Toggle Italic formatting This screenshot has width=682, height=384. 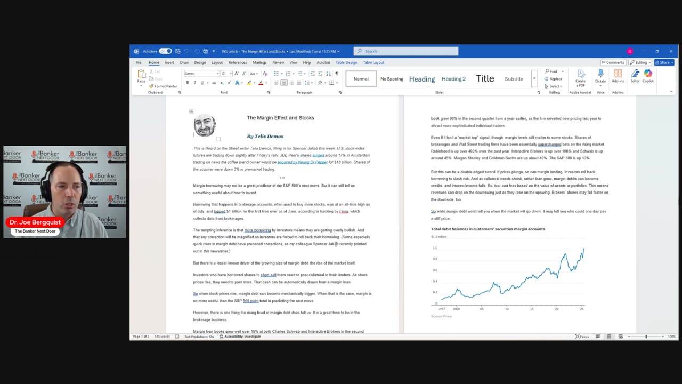[x=194, y=83]
